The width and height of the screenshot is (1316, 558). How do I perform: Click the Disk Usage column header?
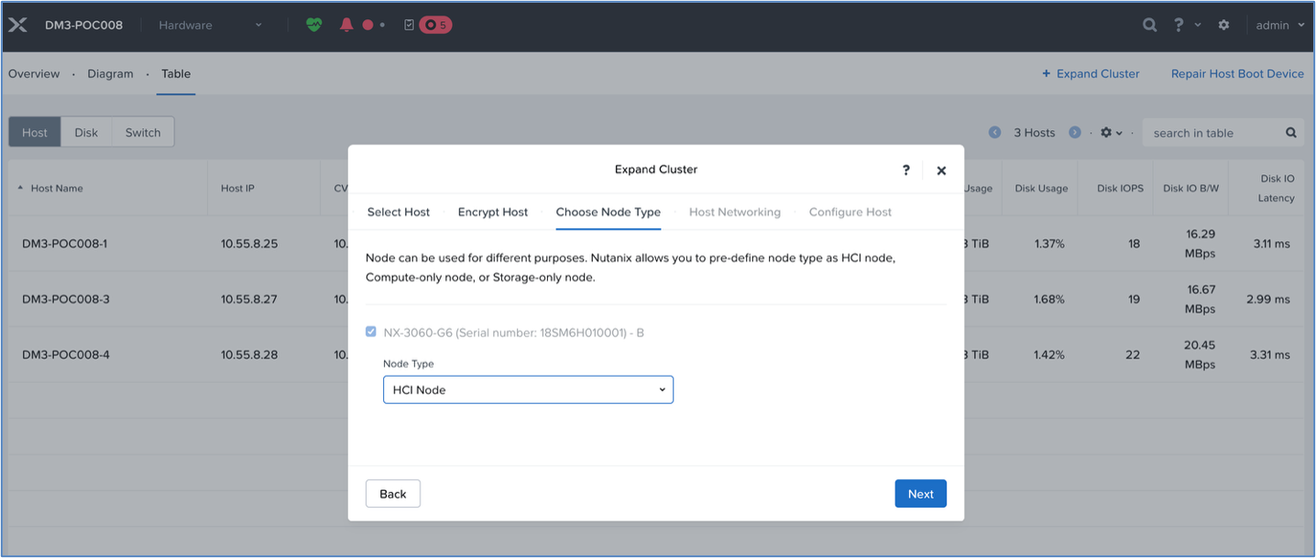[x=1041, y=189]
